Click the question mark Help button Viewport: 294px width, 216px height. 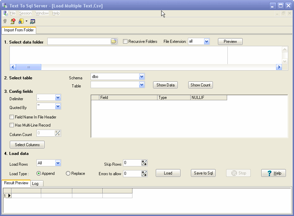274,173
